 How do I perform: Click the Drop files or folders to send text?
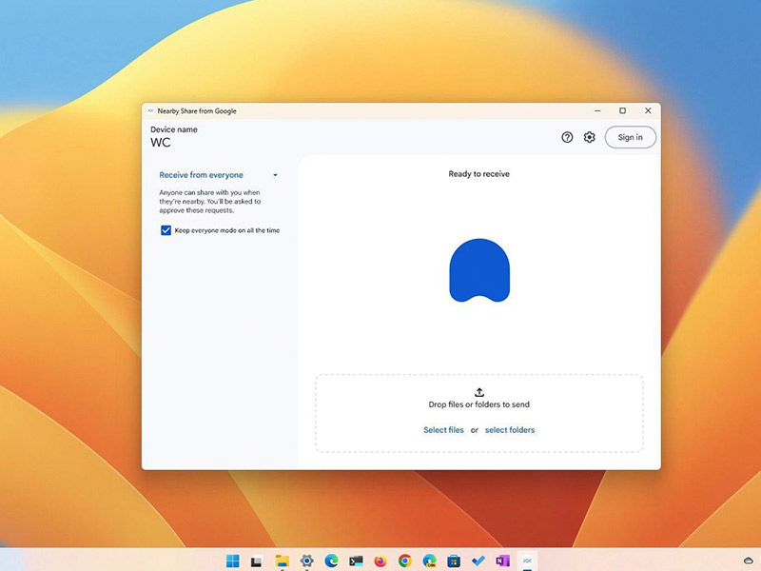pyautogui.click(x=479, y=404)
